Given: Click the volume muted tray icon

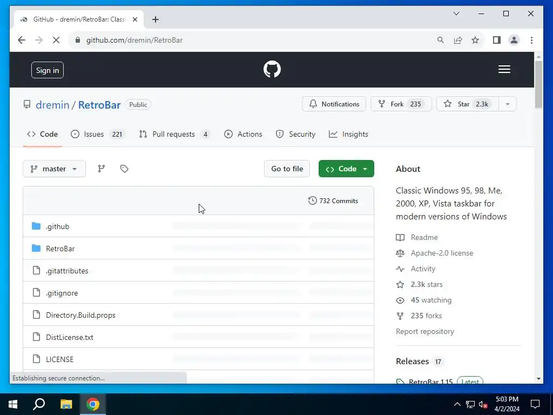Looking at the screenshot, I should coord(483,404).
